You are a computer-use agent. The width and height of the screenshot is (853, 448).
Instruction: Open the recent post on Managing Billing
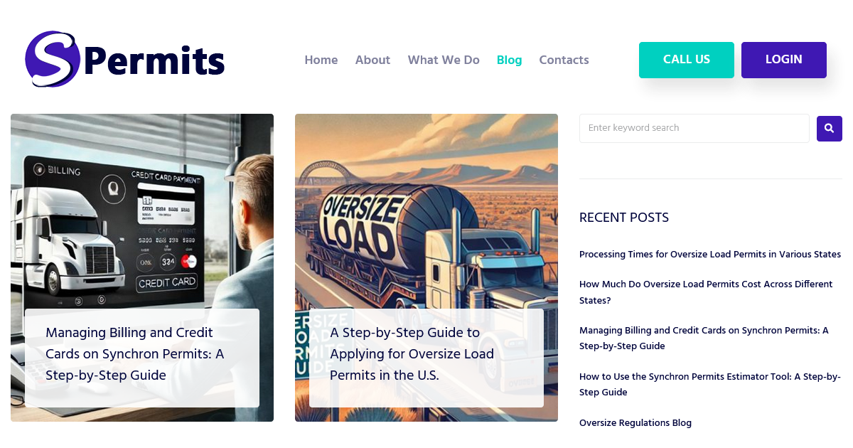[704, 338]
